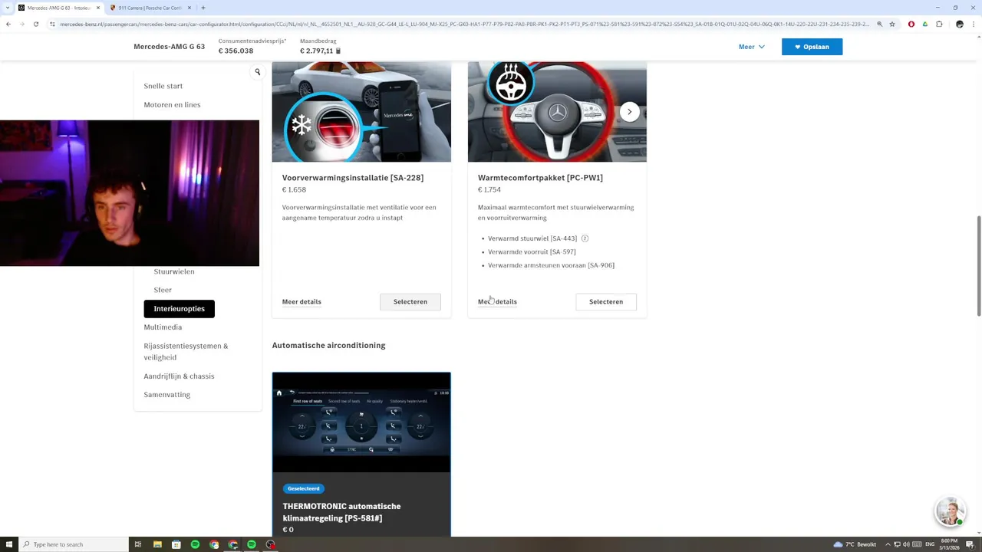Open Samenvatting in sidebar
982x552 pixels.
click(166, 395)
